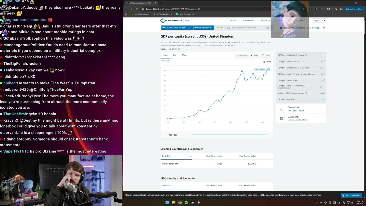Click the data search input field
This screenshot has width=366, height=206.
pos(240,28)
